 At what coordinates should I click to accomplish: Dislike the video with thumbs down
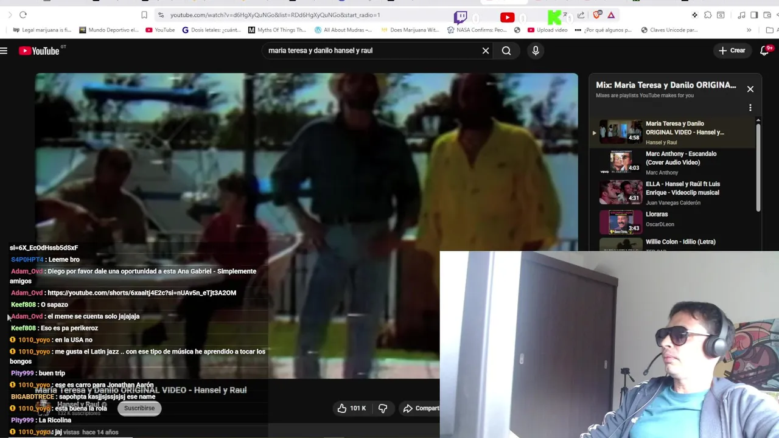[383, 408]
